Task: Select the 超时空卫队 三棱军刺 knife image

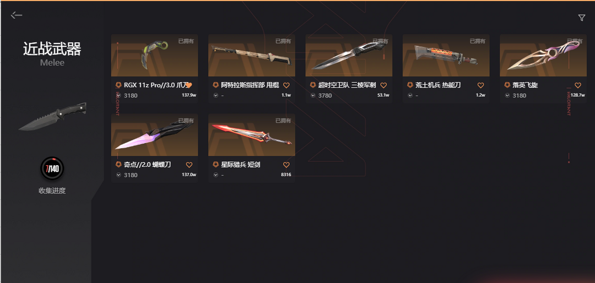Action: tap(349, 56)
